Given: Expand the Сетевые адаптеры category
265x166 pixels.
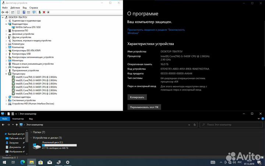Looking at the screenshot, I should [6, 97].
